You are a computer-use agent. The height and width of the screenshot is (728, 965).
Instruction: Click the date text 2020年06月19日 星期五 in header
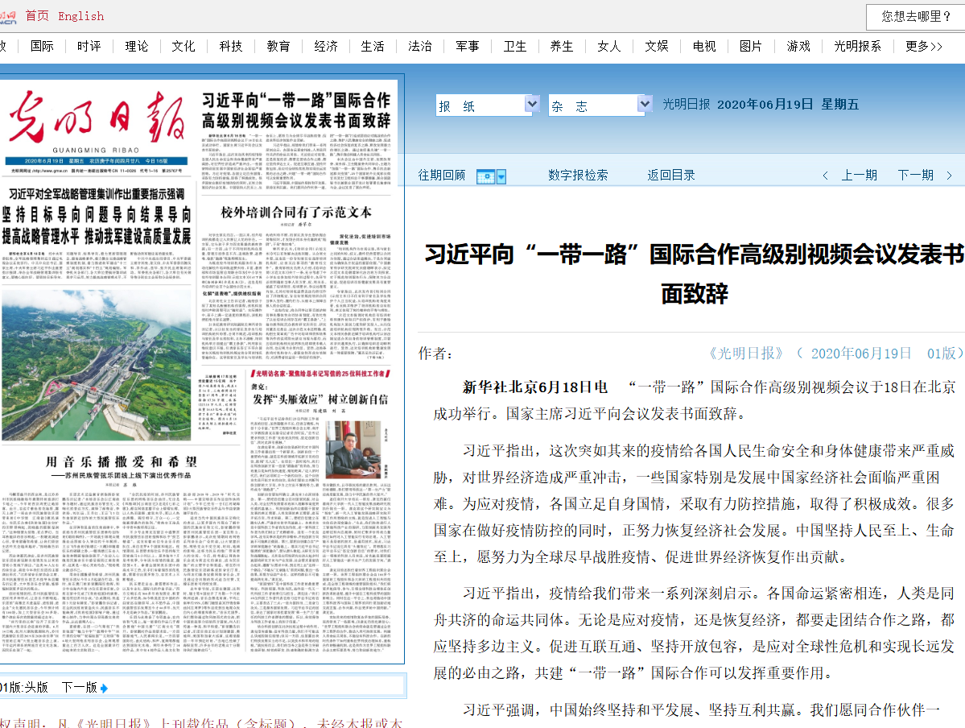point(788,105)
